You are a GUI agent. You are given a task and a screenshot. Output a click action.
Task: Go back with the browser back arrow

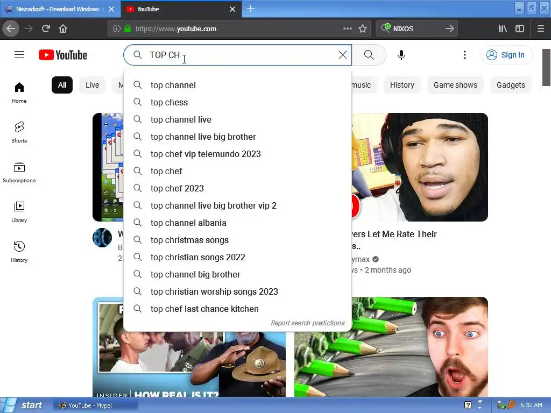pyautogui.click(x=11, y=29)
